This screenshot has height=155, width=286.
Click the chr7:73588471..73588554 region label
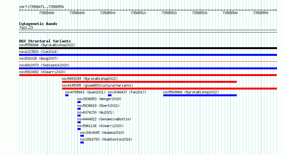point(41,7)
